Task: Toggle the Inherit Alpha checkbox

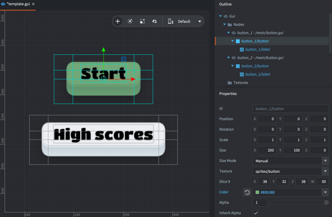Action: click(256, 213)
